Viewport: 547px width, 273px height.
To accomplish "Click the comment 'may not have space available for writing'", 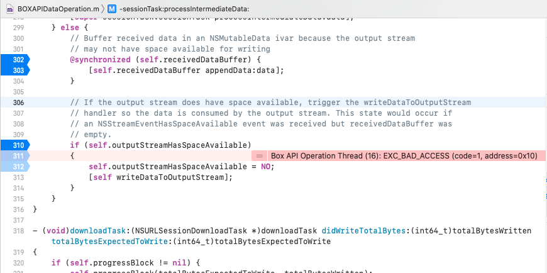I will 177,49.
